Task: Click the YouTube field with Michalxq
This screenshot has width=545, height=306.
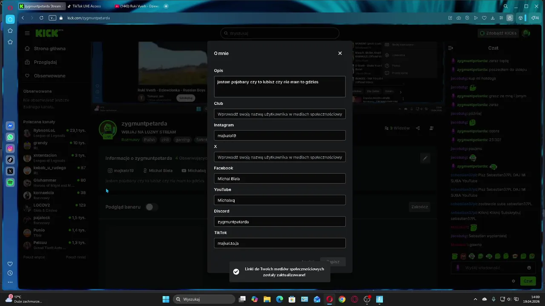Action: [280, 200]
